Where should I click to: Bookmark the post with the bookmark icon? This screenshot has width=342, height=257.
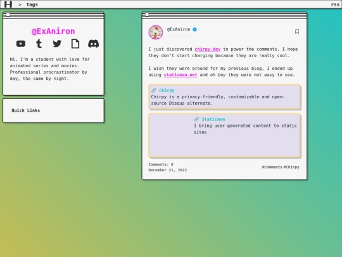(x=297, y=32)
